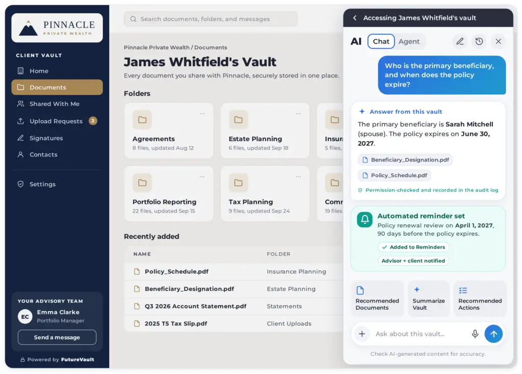
Task: Click the Pinnacle Private Wealth breadcrumb
Action: pyautogui.click(x=156, y=47)
